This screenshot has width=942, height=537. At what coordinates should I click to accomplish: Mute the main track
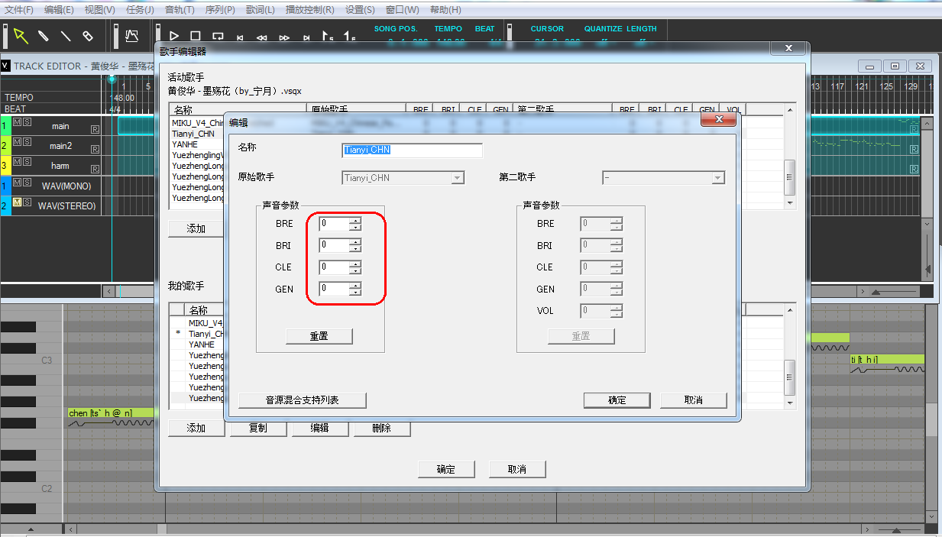tap(17, 122)
